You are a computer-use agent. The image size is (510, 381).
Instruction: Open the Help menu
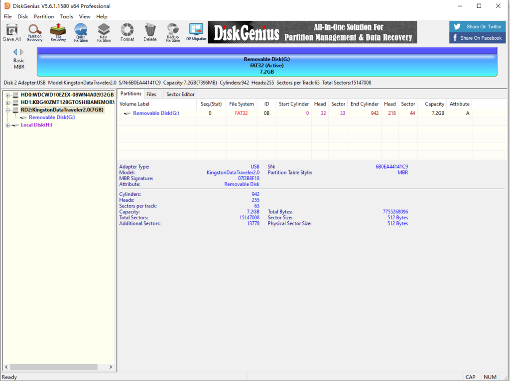point(102,16)
